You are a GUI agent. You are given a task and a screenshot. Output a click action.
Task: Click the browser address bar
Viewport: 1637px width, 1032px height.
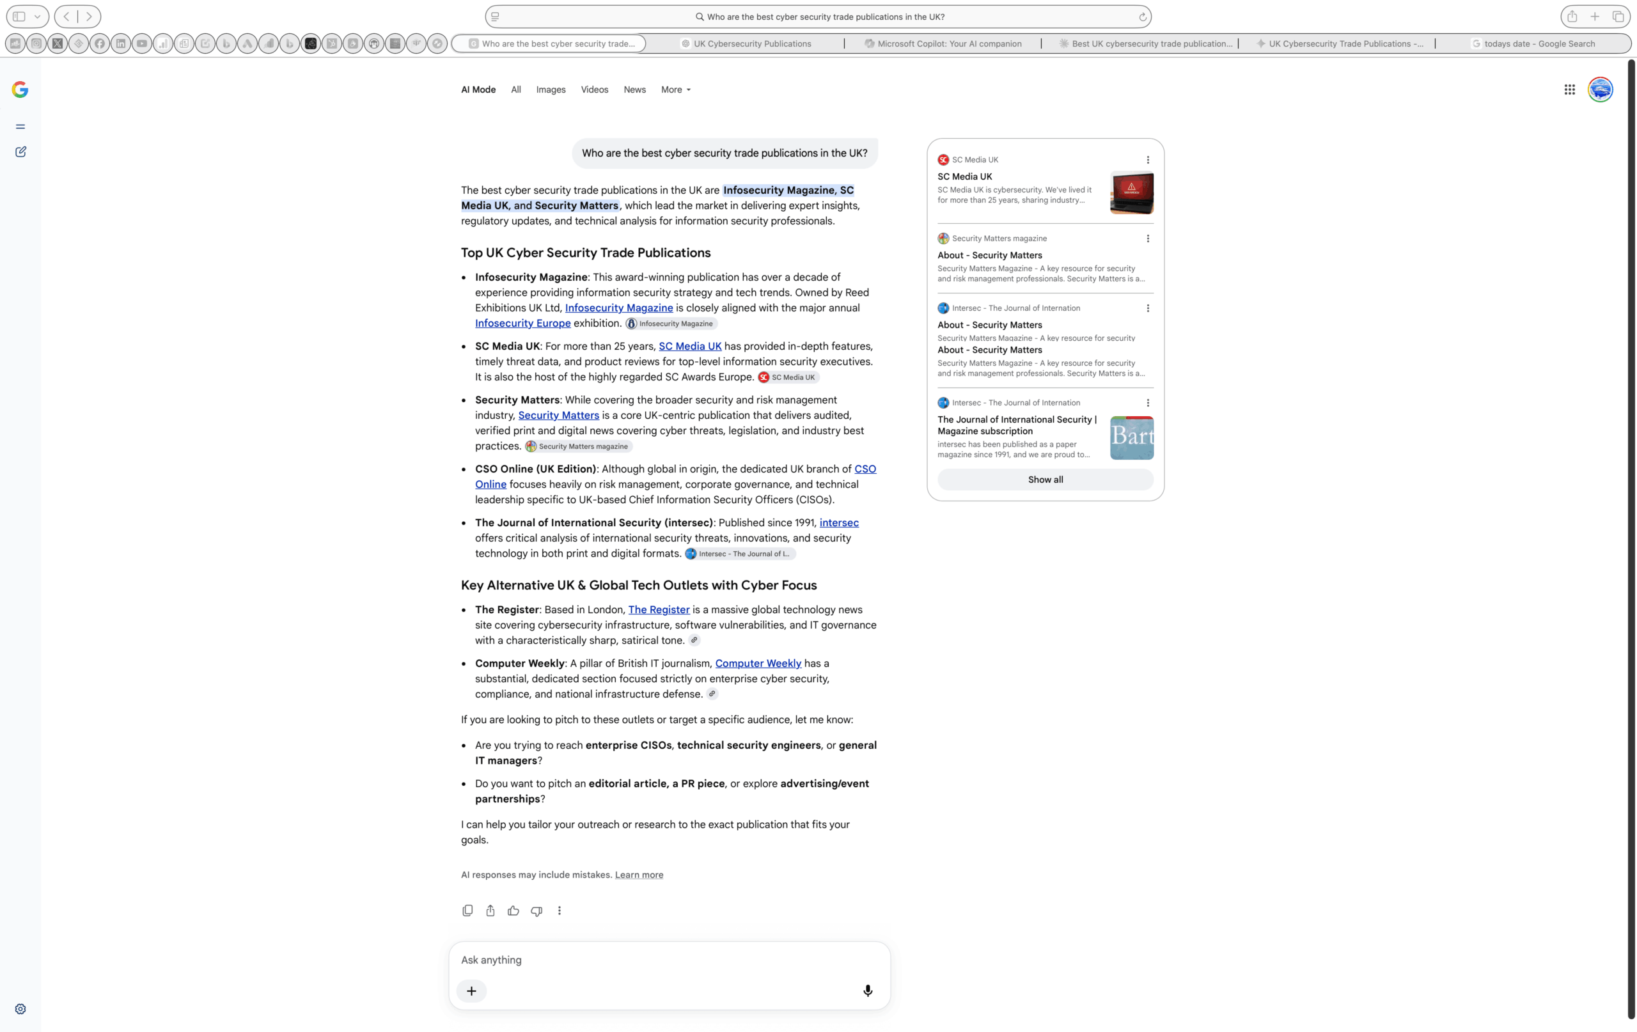coord(818,17)
